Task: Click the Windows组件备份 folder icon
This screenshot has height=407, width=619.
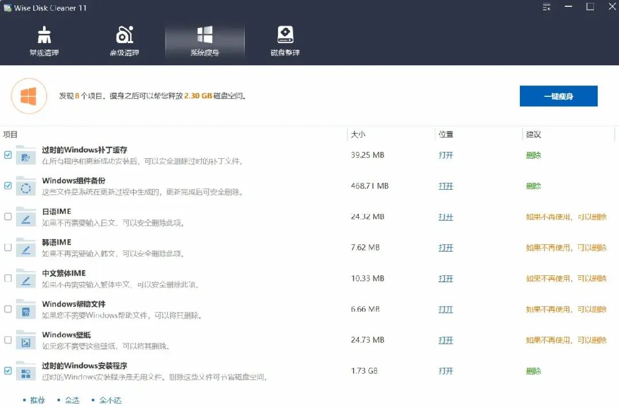Action: click(x=26, y=186)
